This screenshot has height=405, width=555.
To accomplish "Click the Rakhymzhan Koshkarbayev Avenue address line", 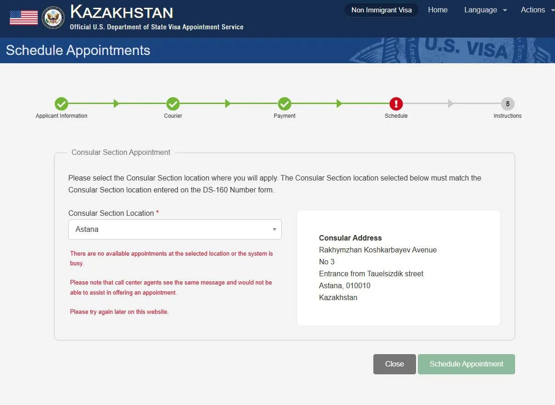I will coord(378,250).
